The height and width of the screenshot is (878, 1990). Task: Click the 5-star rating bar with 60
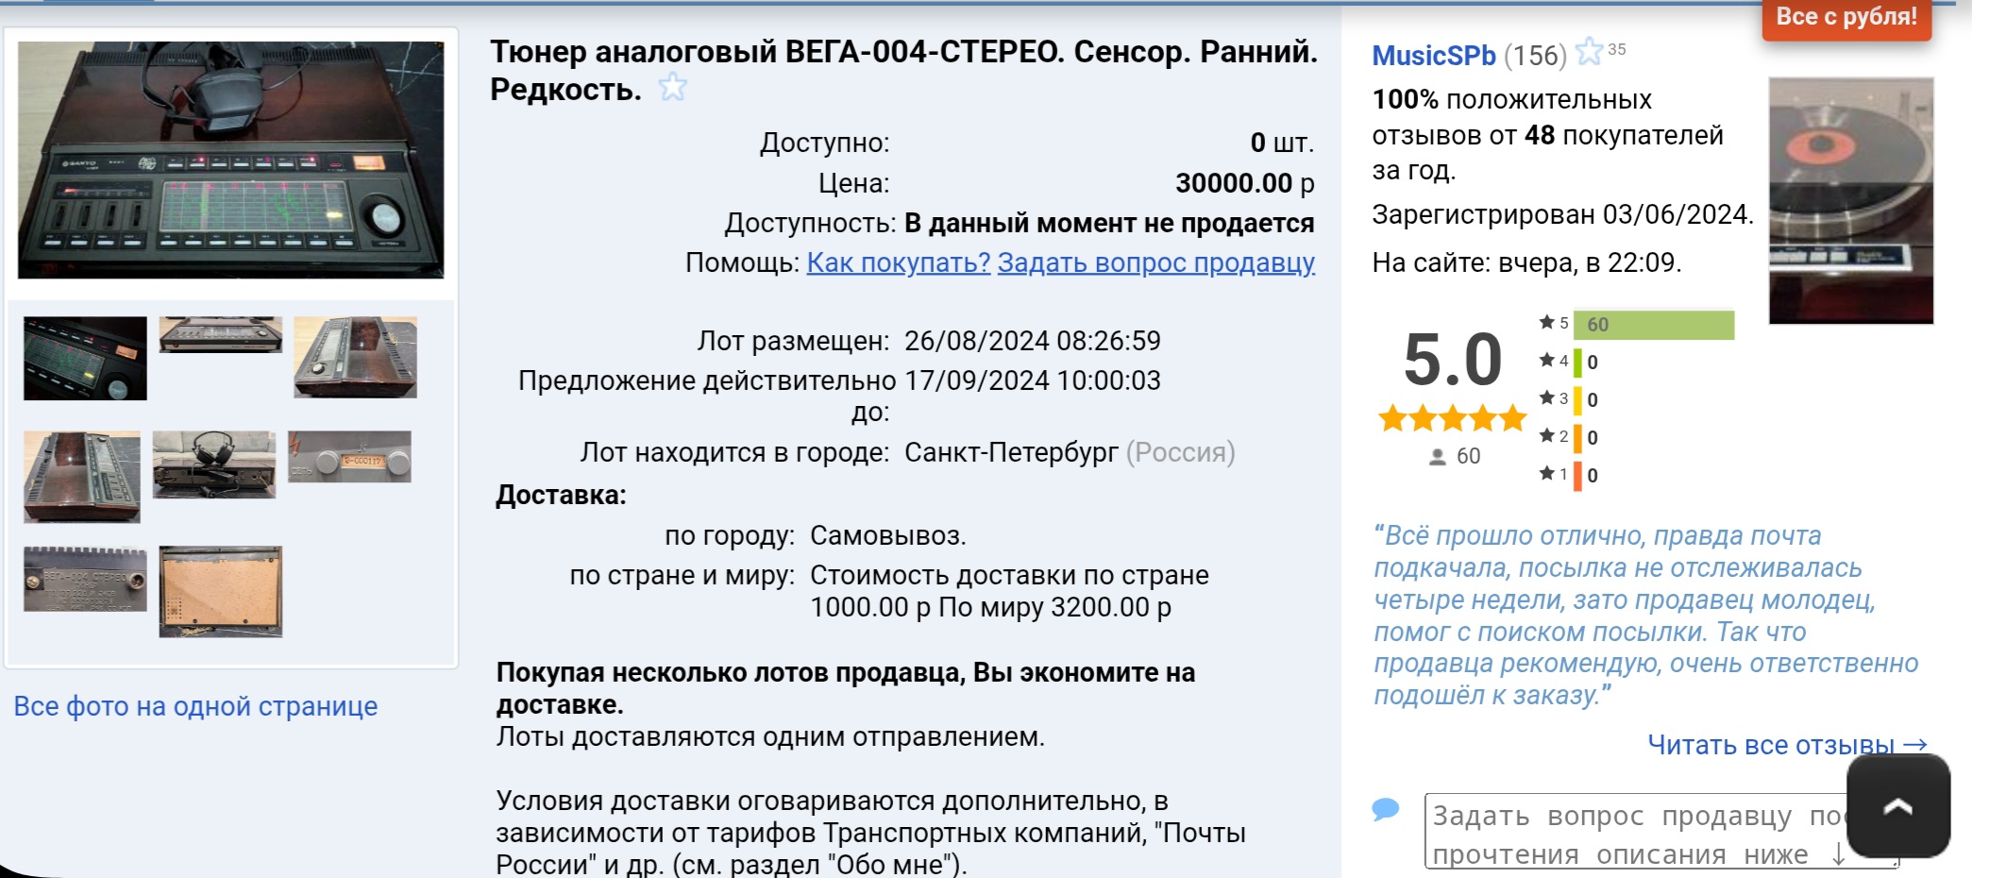(x=1653, y=325)
